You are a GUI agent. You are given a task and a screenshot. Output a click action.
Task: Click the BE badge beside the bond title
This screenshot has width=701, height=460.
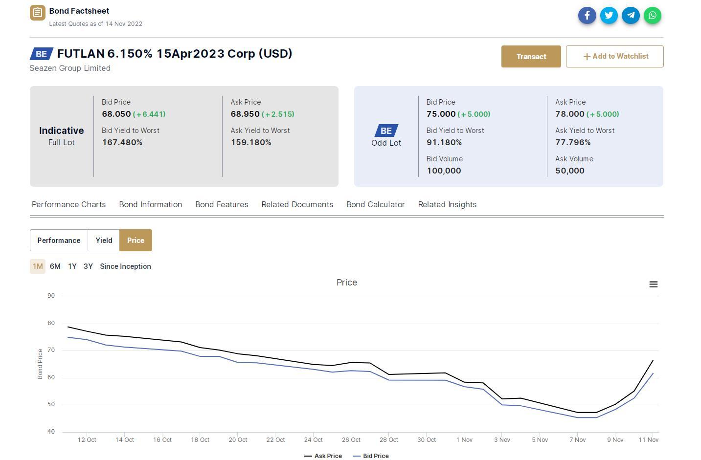point(42,54)
